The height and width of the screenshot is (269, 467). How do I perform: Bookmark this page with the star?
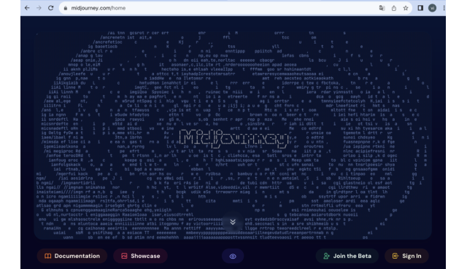[406, 8]
